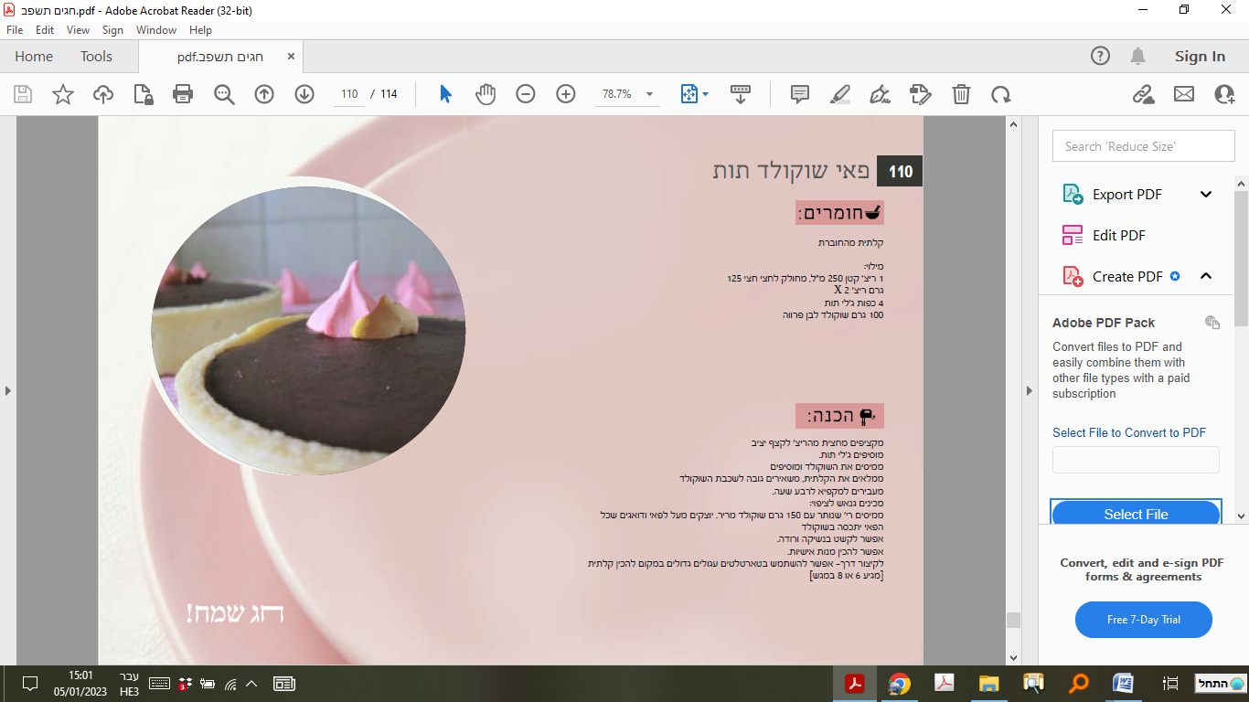Click the Save file icon

[x=23, y=94]
